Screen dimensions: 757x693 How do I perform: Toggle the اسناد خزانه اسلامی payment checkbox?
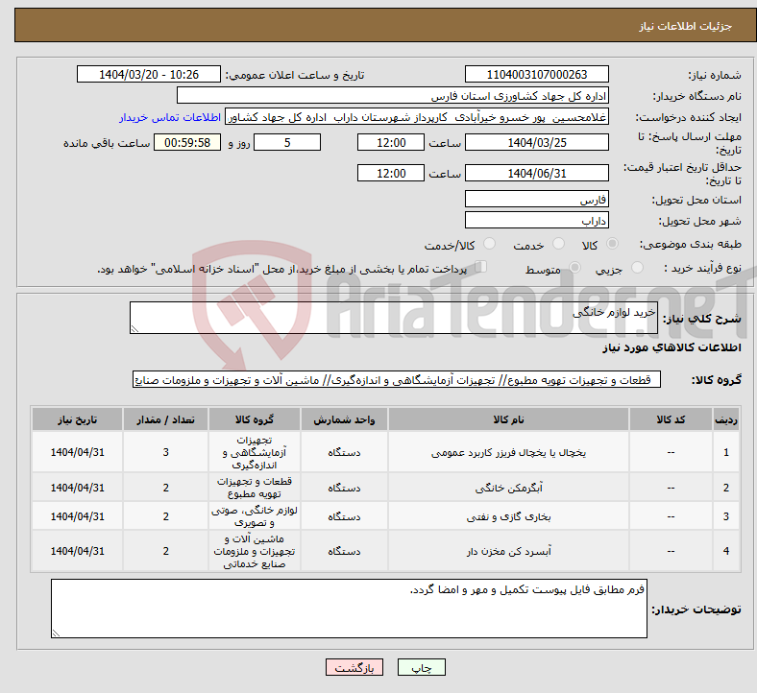481,267
